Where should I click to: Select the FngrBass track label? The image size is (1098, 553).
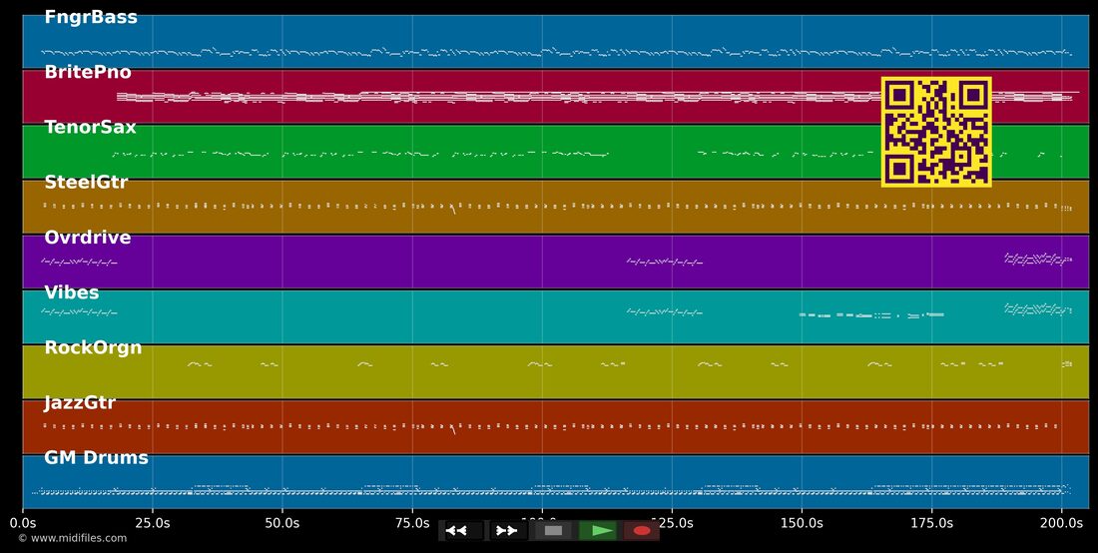pyautogui.click(x=90, y=18)
